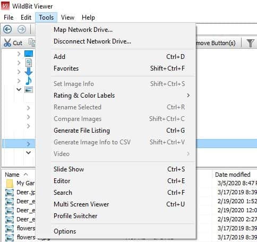The image size is (257, 242).
Task: Collapse the Pictures tree node chevron
Action: 19,90
